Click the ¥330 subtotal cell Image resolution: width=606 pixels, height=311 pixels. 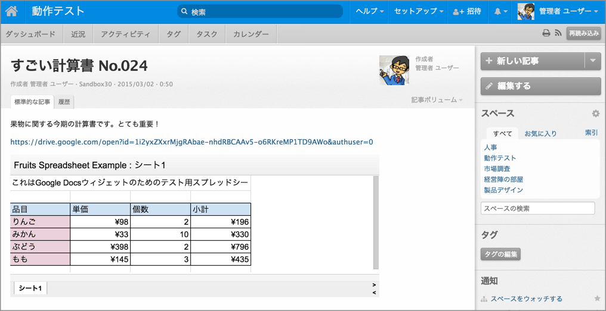(x=221, y=234)
